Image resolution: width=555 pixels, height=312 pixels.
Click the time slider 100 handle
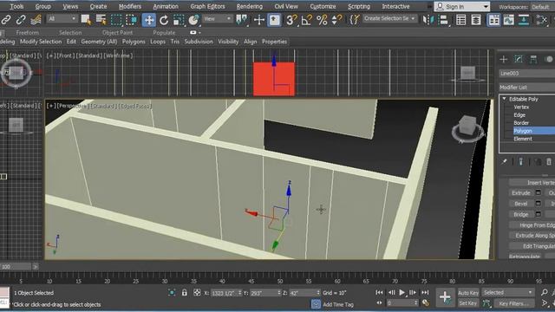pyautogui.click(x=16, y=267)
